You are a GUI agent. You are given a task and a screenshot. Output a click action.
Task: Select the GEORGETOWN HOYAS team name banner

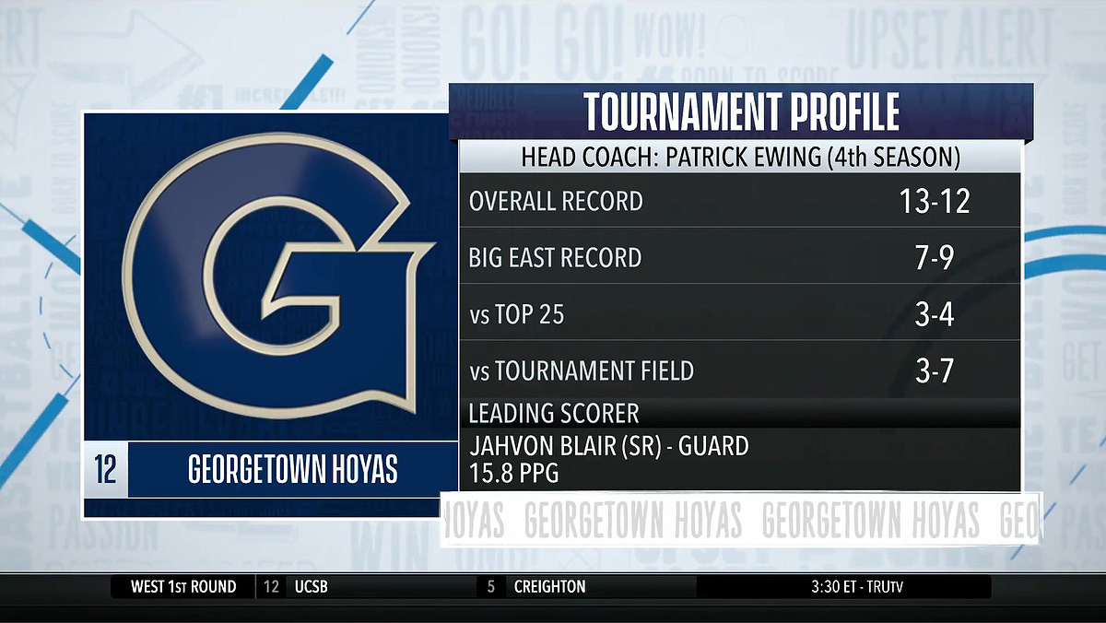[x=293, y=470]
